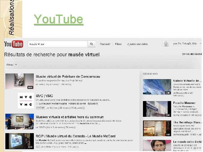
Task: Click the Résultats de recherche pour heading
Action: [x=52, y=55]
